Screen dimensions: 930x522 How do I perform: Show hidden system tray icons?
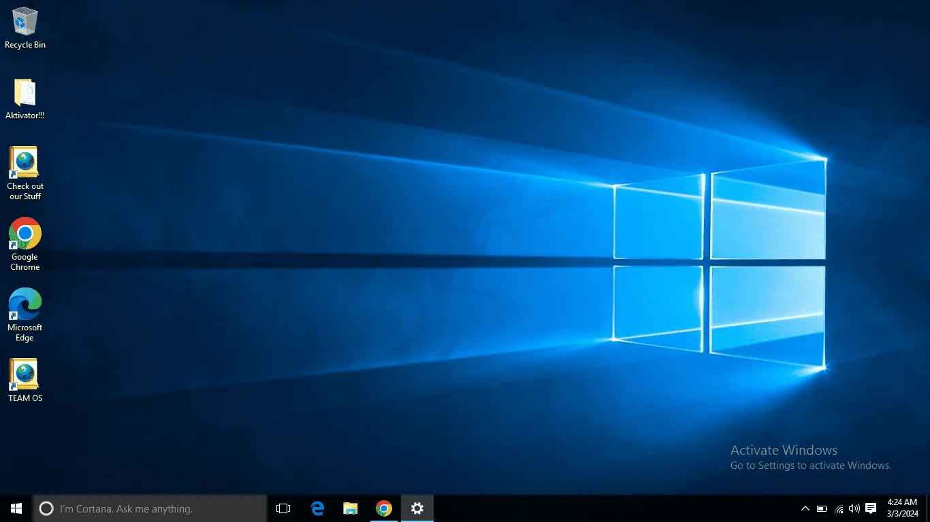pyautogui.click(x=805, y=508)
